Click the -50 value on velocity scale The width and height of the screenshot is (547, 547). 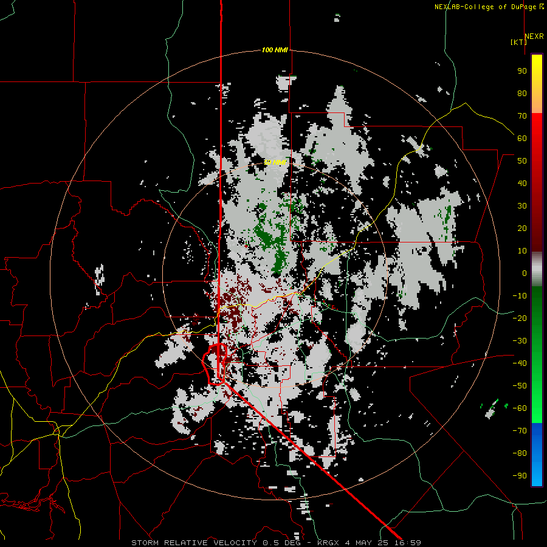tap(520, 386)
